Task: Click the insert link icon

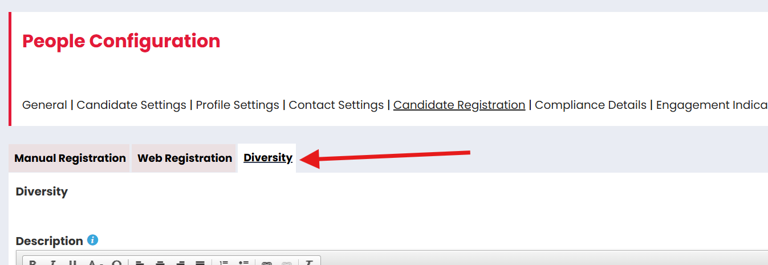Action: pyautogui.click(x=267, y=263)
